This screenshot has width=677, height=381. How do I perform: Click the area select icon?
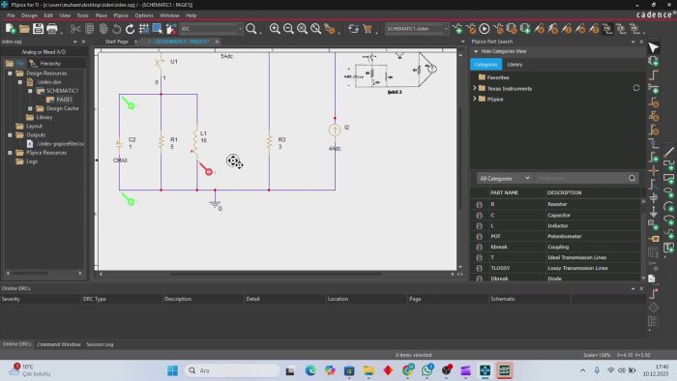pyautogui.click(x=158, y=29)
